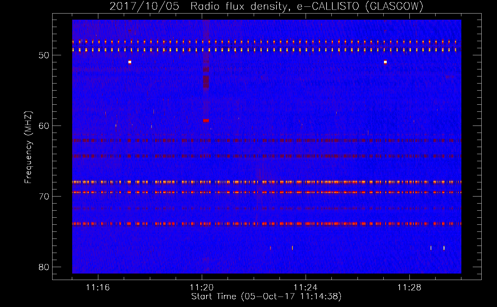The image size is (497, 307).
Task: Select the 11:24 time tick label
Action: coord(305,288)
